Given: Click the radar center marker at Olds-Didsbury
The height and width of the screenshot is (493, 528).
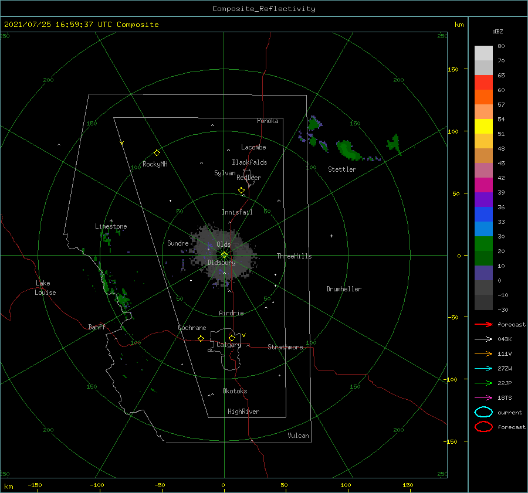Looking at the screenshot, I should [x=224, y=255].
